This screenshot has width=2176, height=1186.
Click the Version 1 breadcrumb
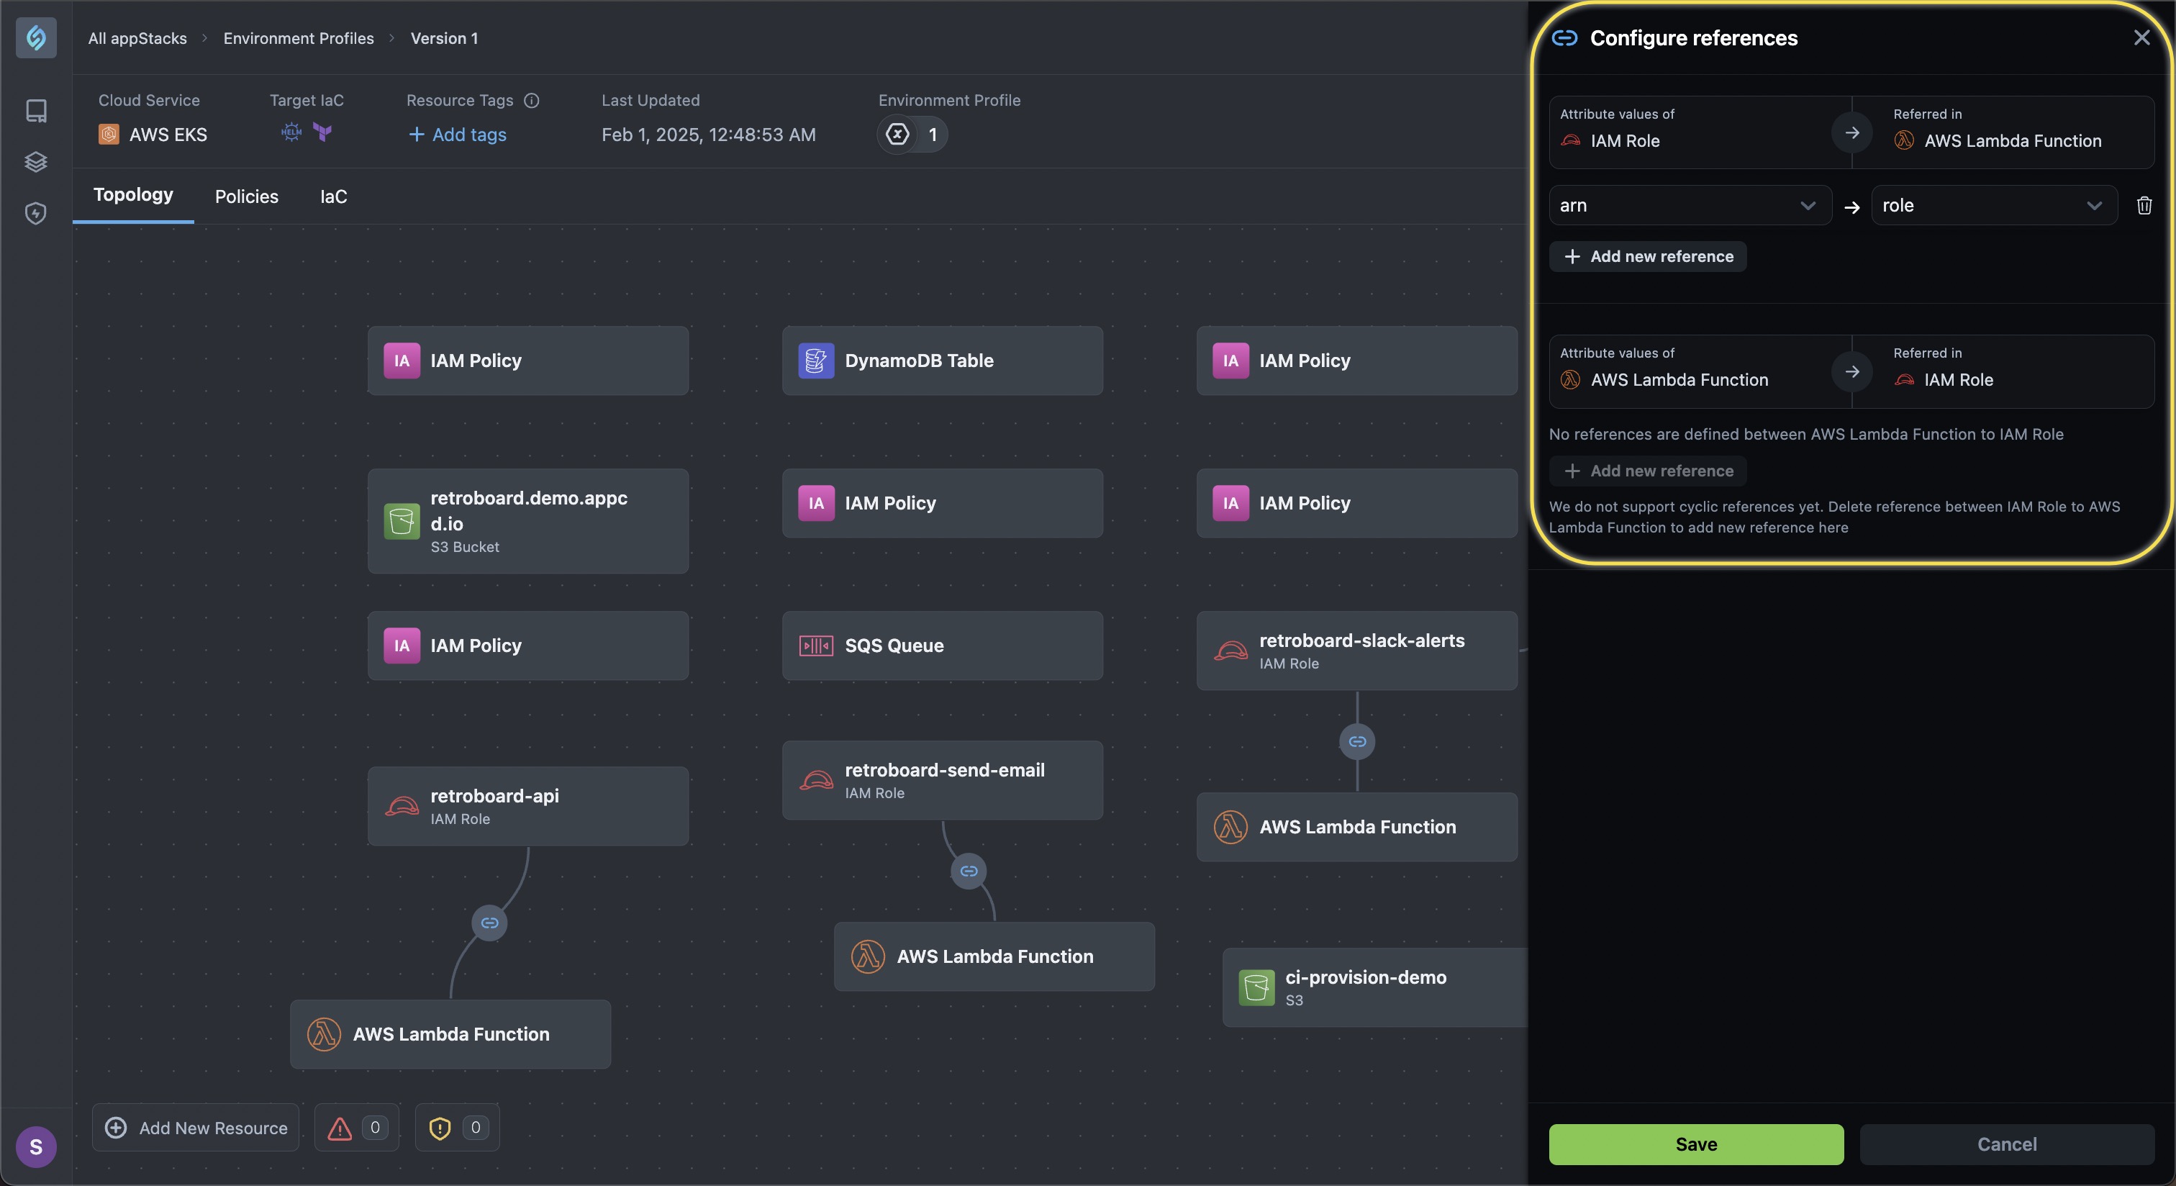coord(444,38)
